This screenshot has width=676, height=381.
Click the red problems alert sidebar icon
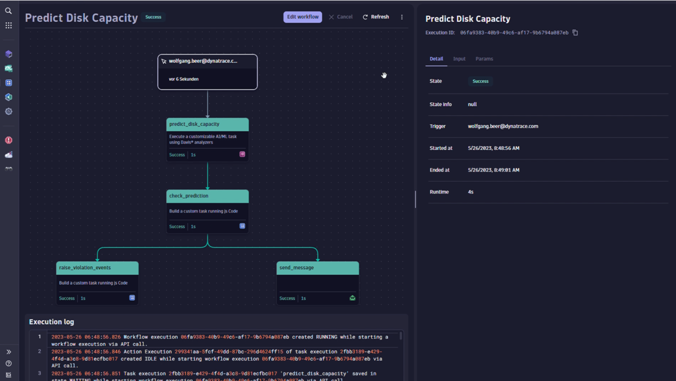coord(9,140)
